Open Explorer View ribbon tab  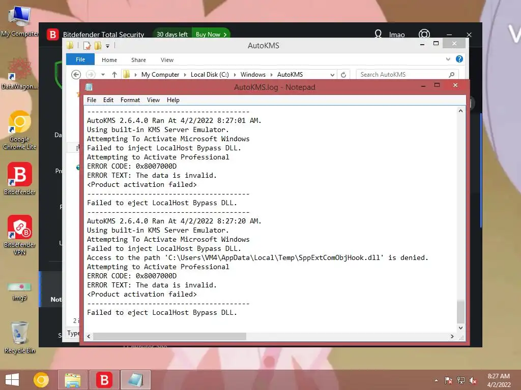coord(167,60)
